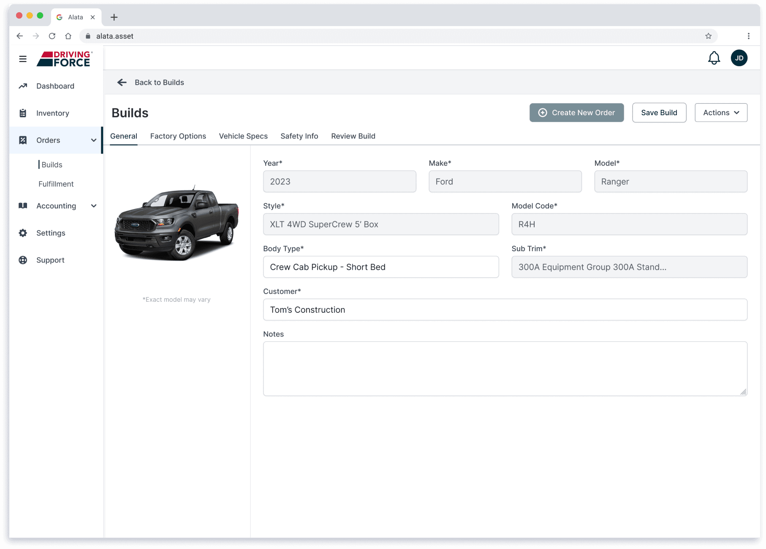This screenshot has width=766, height=549.
Task: Click the Model Code field R4H
Action: pos(629,224)
